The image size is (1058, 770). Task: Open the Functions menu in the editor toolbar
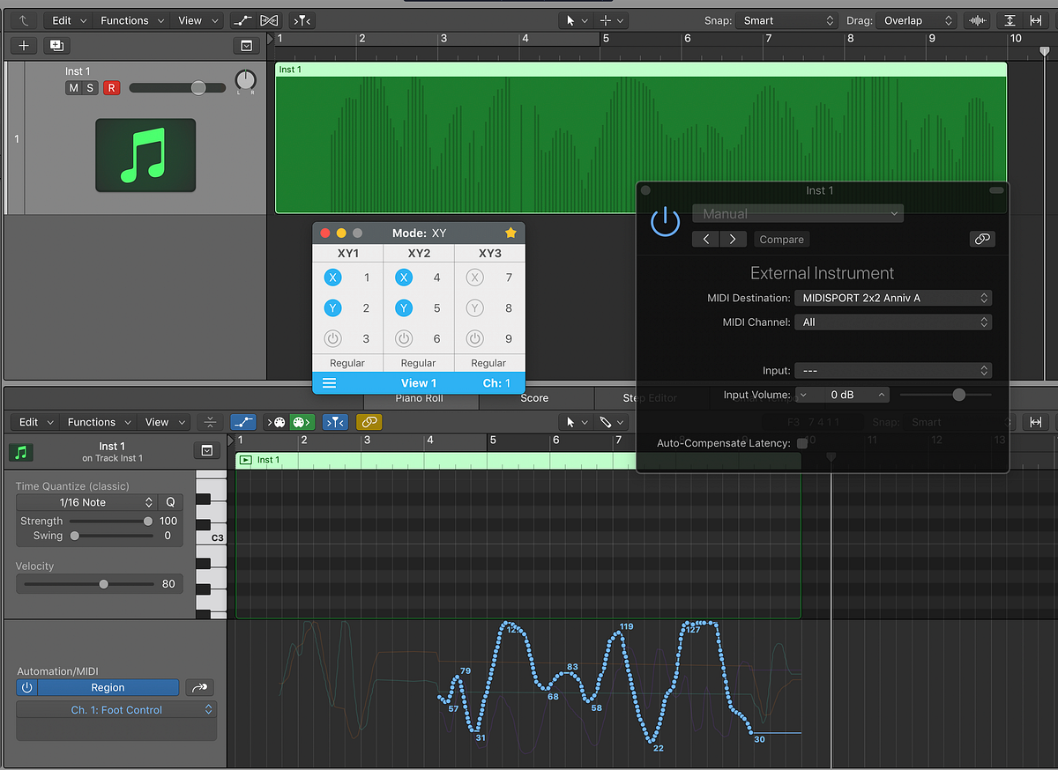coord(97,422)
